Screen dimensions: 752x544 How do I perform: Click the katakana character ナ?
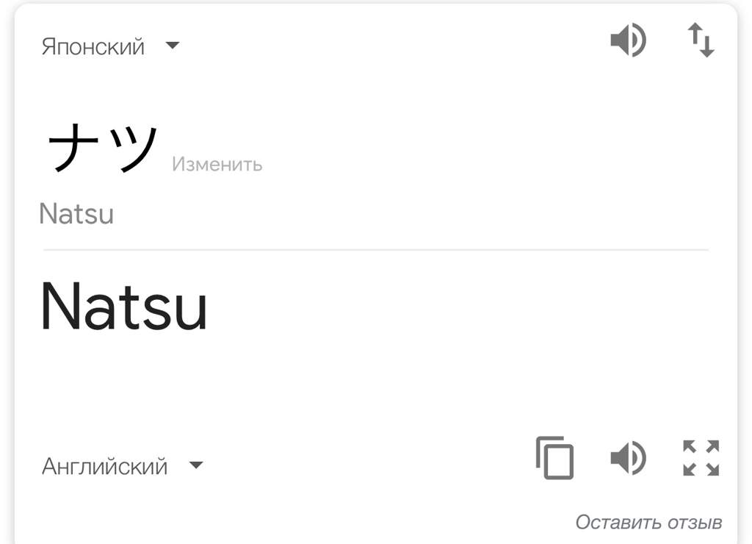pos(73,148)
